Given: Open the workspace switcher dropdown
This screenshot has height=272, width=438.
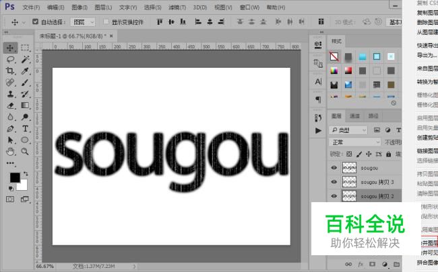Looking at the screenshot, I should (x=394, y=21).
